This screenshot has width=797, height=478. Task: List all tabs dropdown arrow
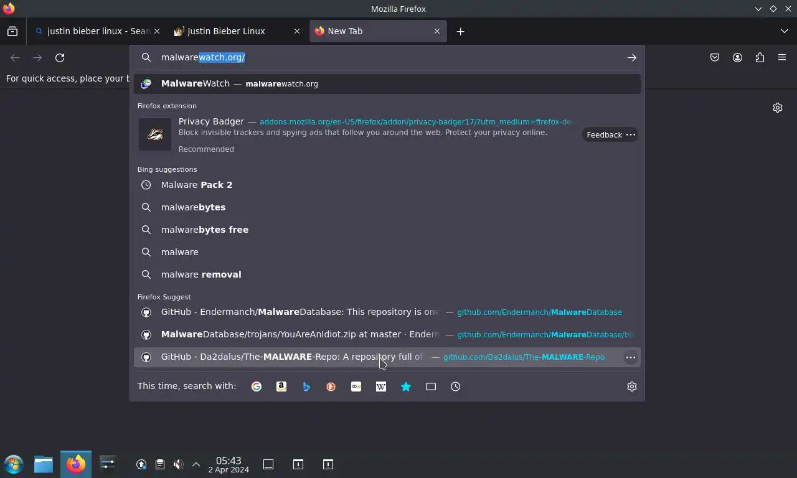coord(785,31)
